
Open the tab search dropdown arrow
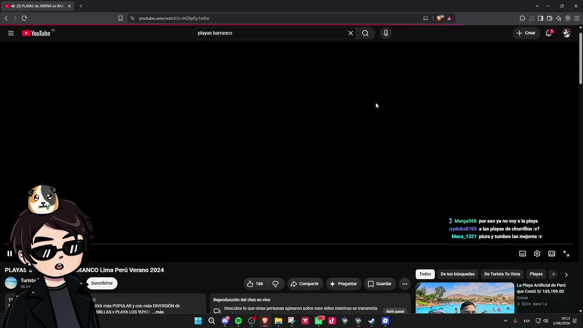pos(537,6)
